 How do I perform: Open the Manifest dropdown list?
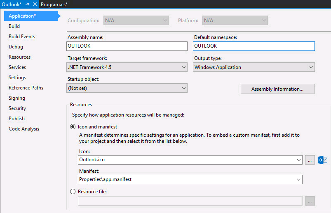[x=298, y=179]
